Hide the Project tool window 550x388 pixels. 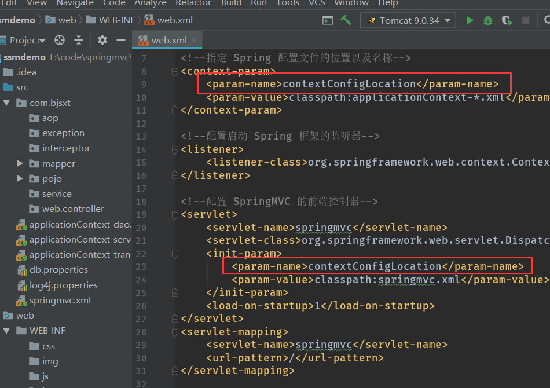(x=121, y=40)
